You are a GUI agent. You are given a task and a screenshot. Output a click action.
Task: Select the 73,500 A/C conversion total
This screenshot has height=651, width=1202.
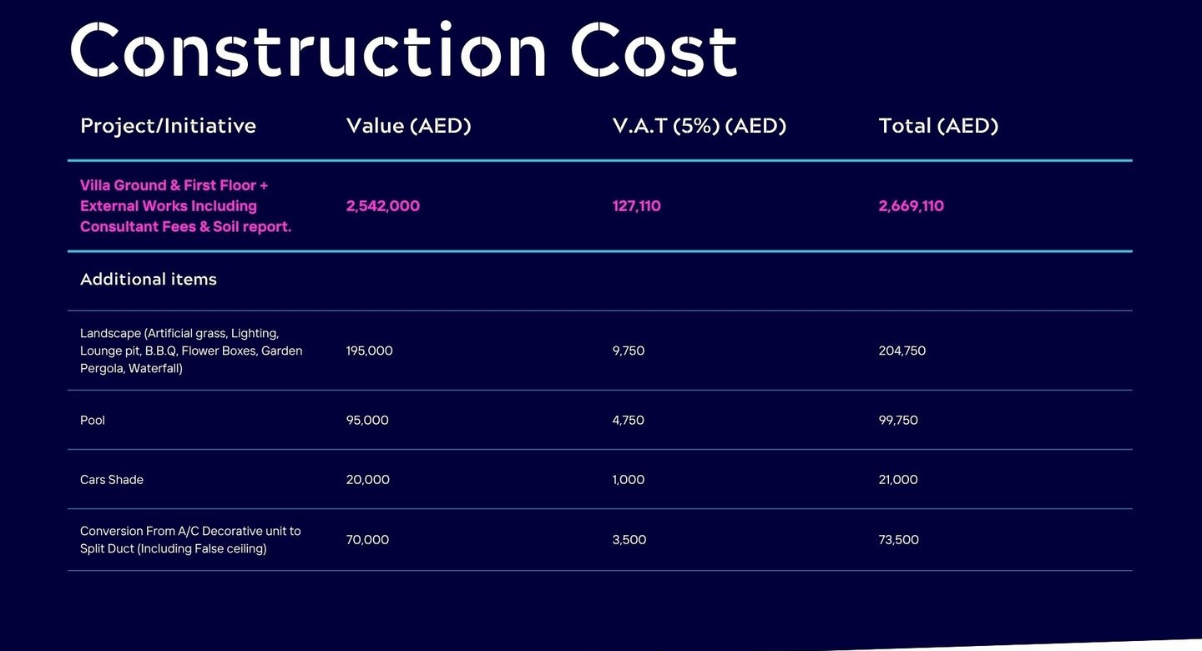pyautogui.click(x=899, y=540)
